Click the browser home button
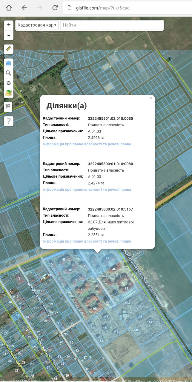Viewport: 192px width, 382px height. (x=9, y=8)
